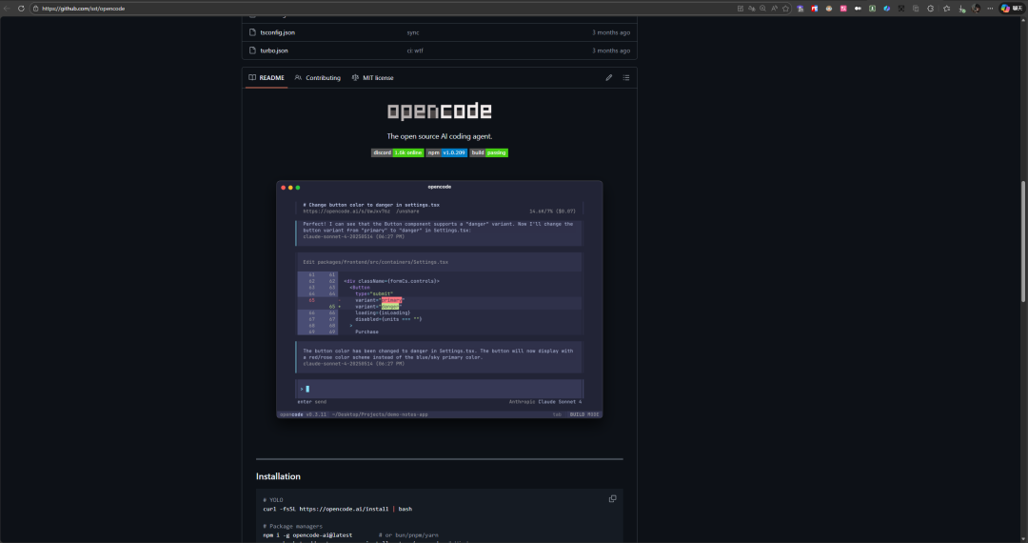Open the translate page icon in address bar
The height and width of the screenshot is (543, 1028).
[751, 9]
